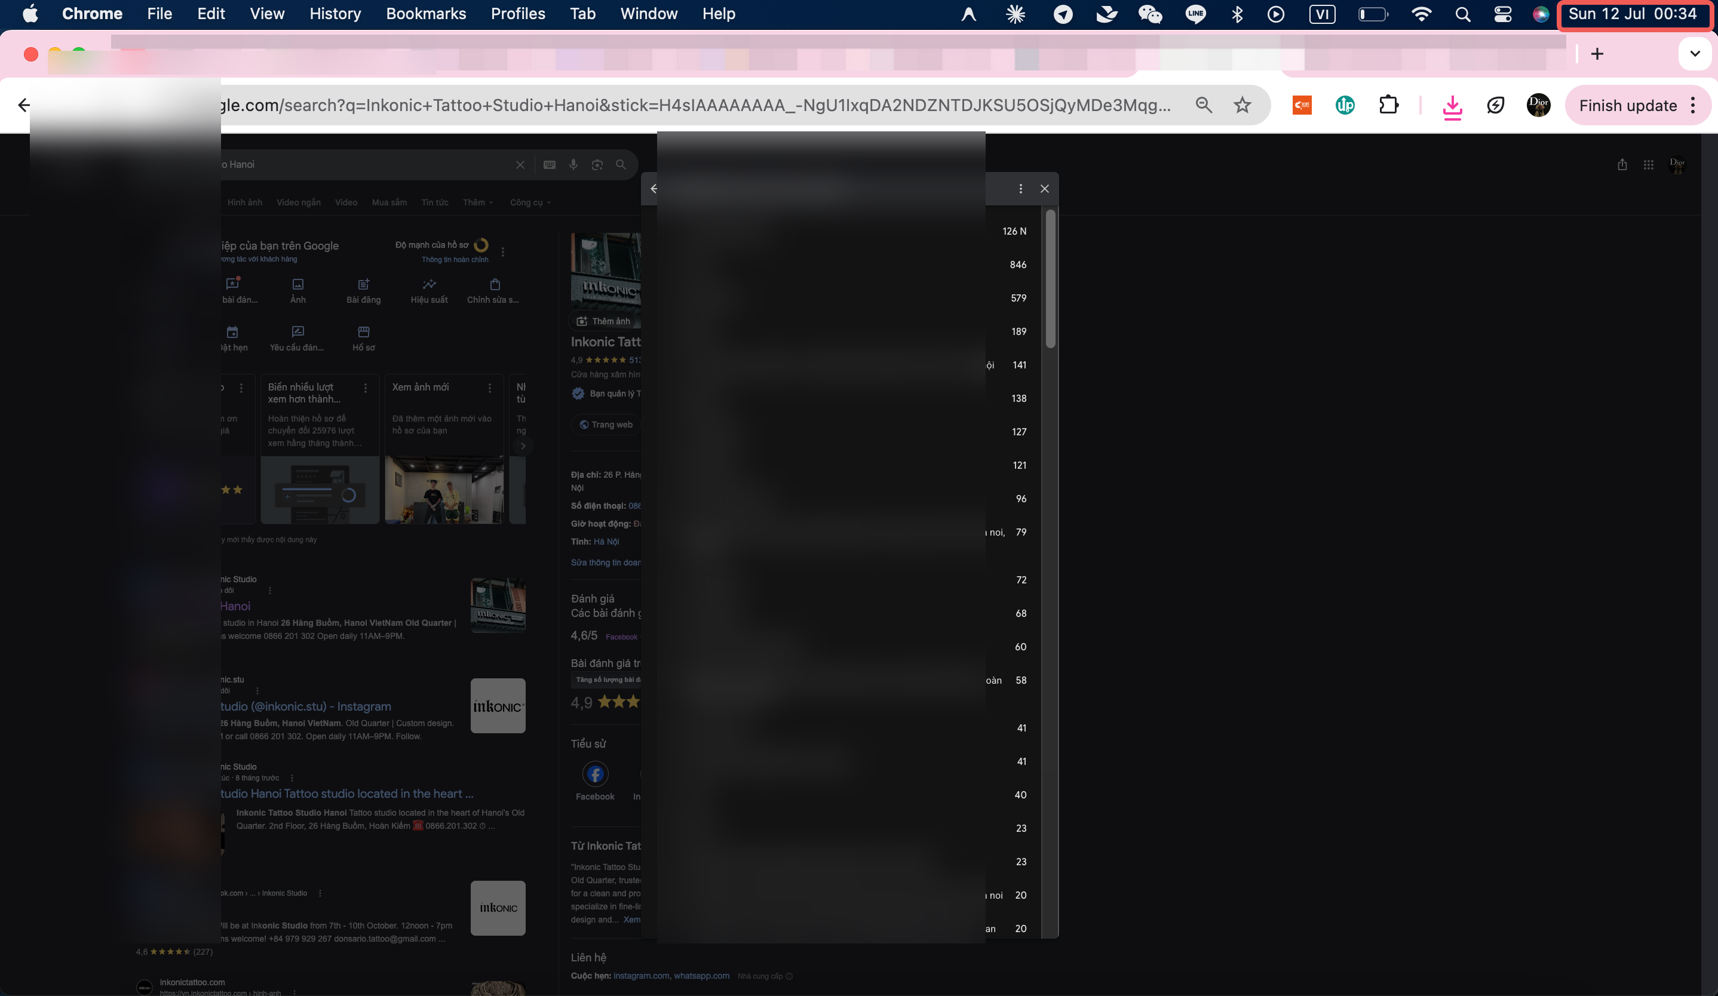This screenshot has height=996, width=1718.
Task: Submit the search with the magnifier icon
Action: 621,165
